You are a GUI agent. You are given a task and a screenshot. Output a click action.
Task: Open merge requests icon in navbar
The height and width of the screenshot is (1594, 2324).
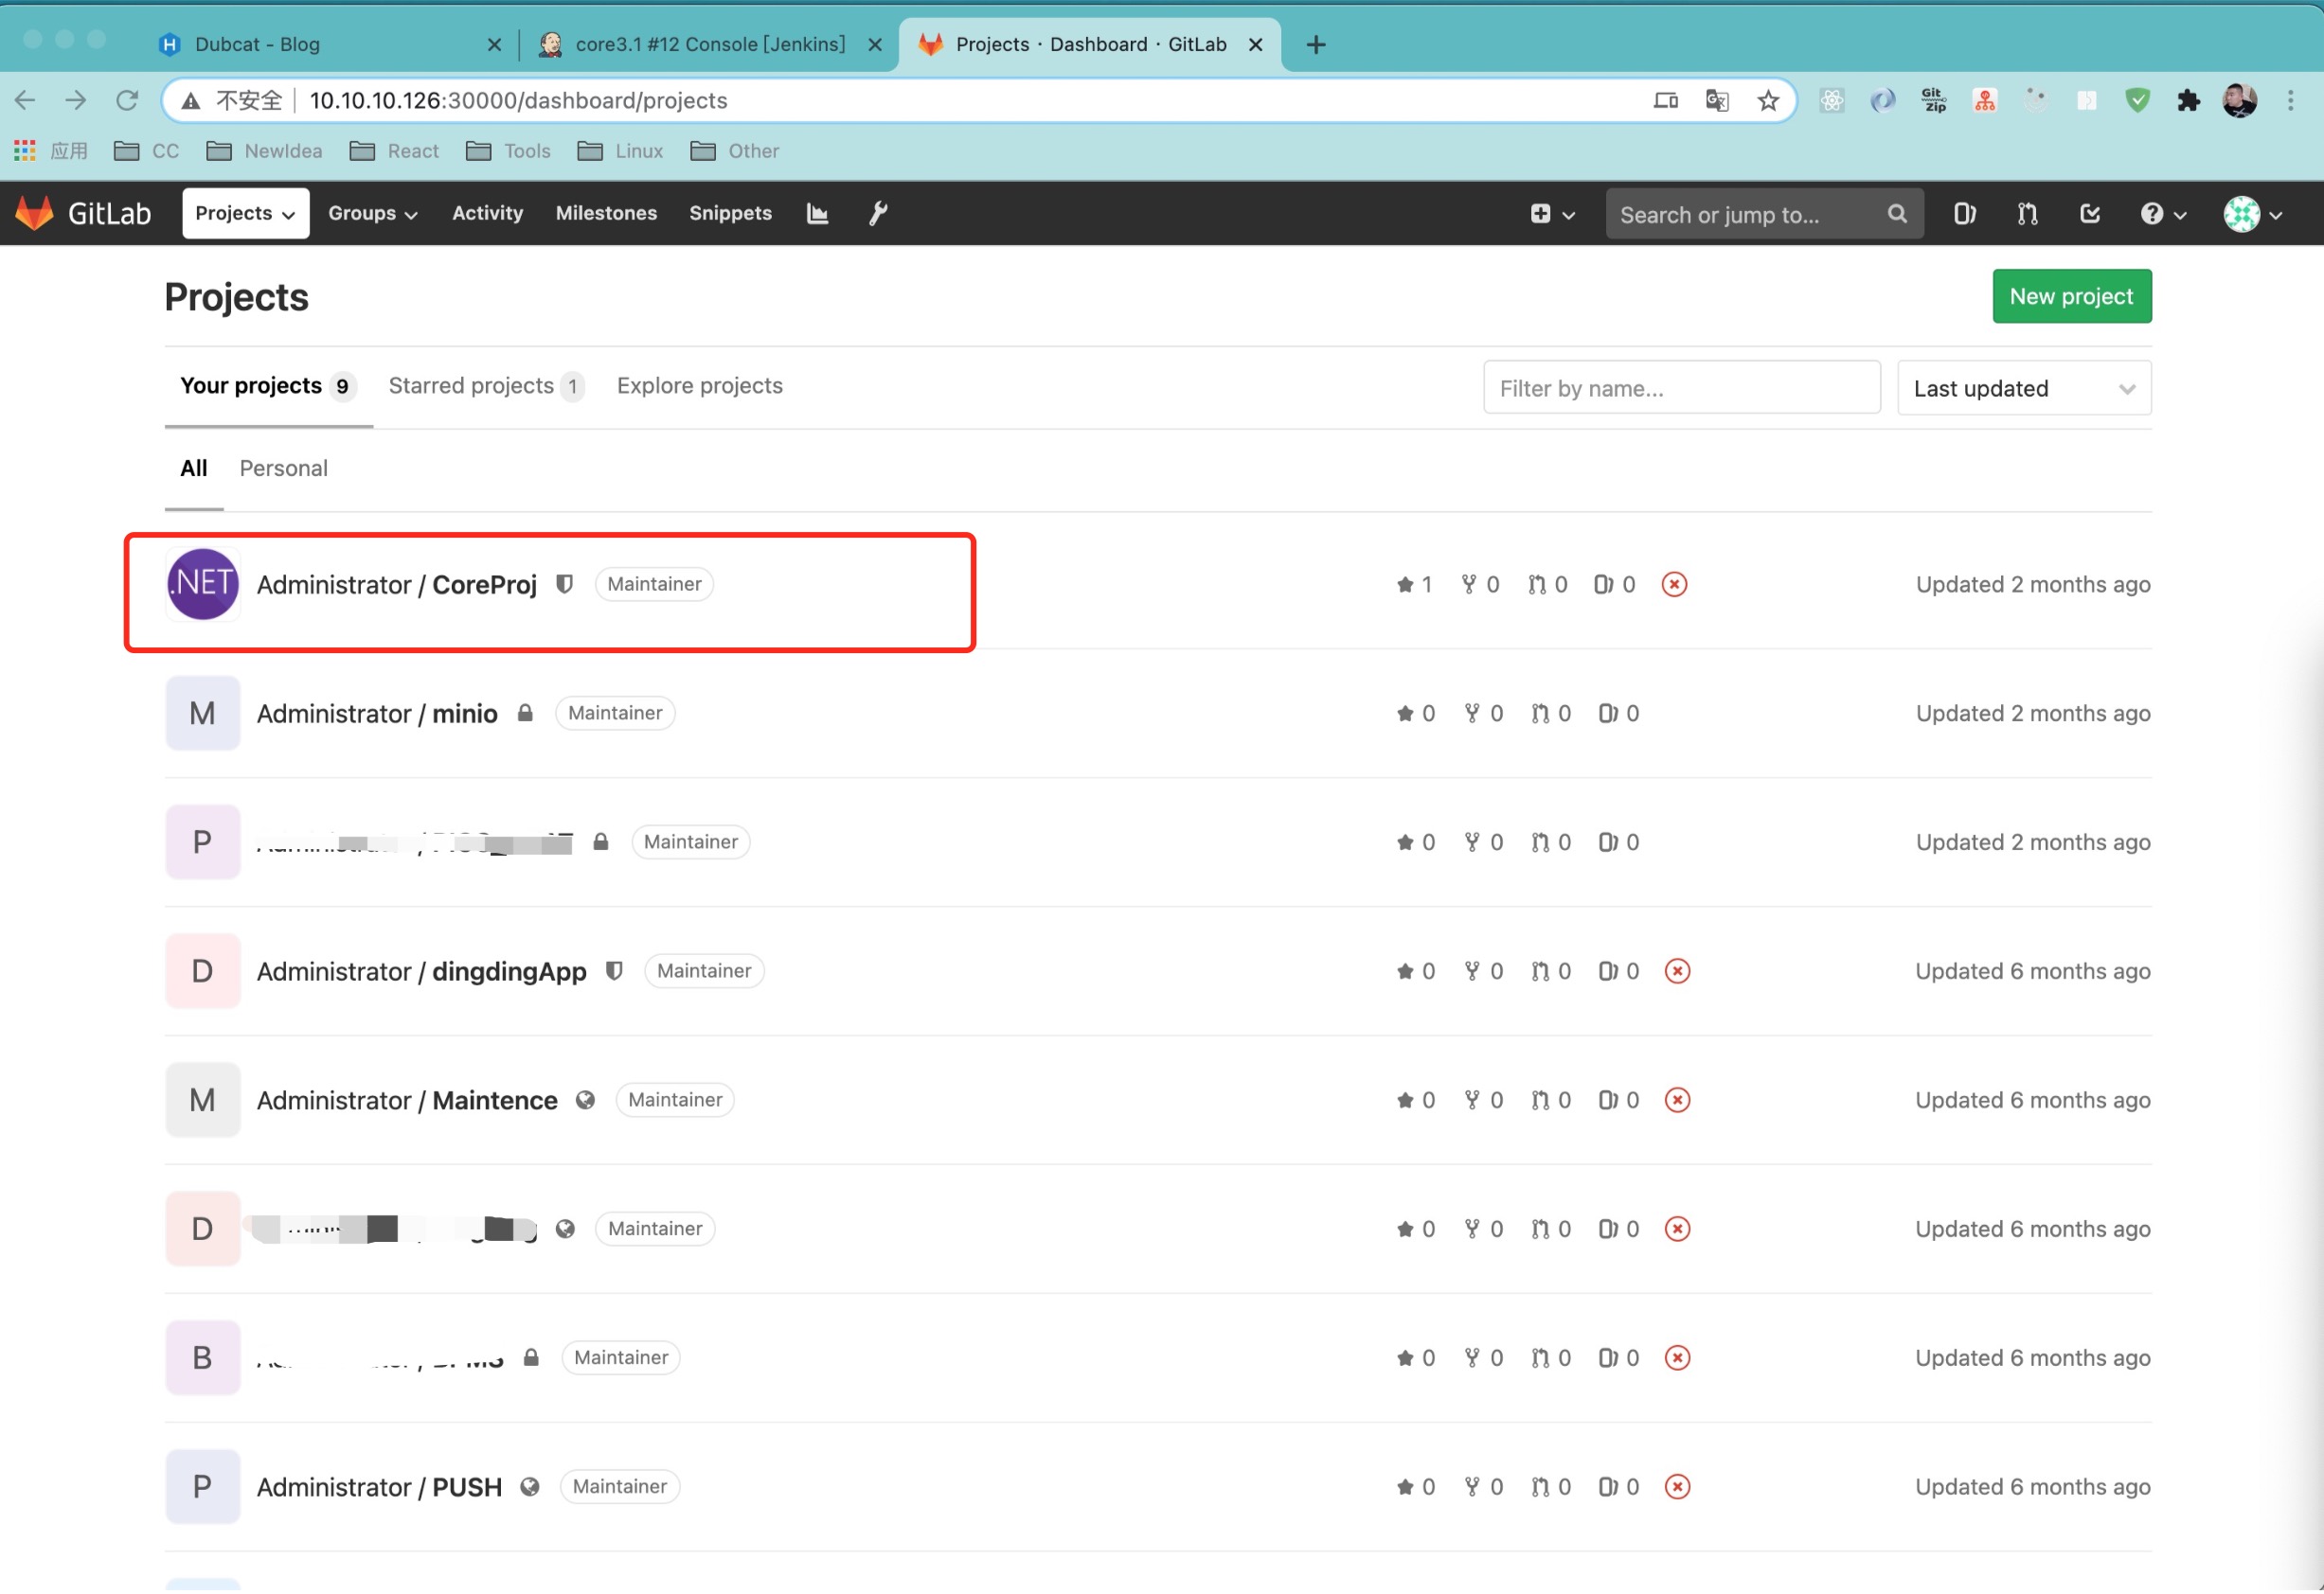point(2027,214)
